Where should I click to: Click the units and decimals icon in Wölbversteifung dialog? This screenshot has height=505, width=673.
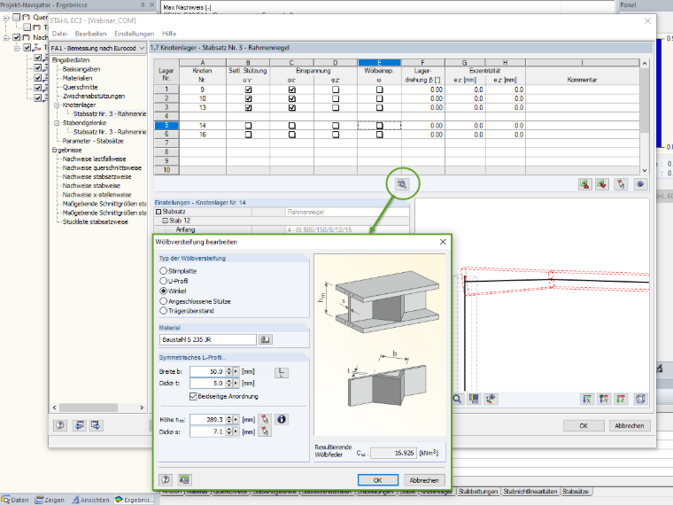click(x=184, y=479)
